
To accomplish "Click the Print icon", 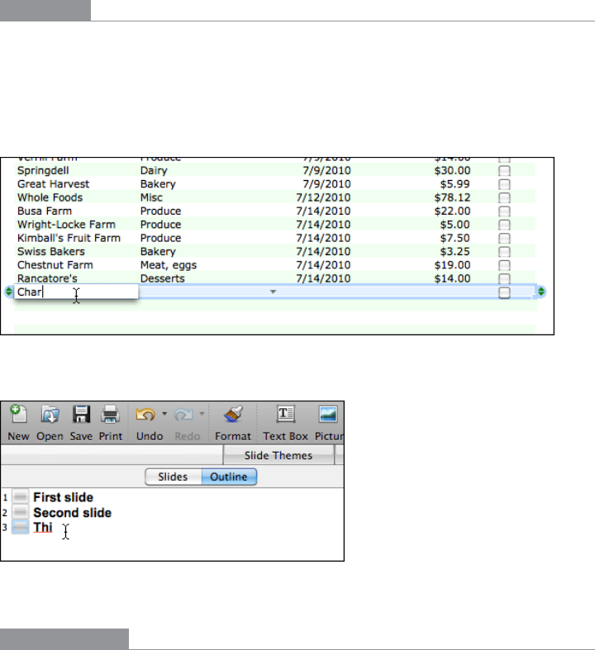I will coord(110,414).
